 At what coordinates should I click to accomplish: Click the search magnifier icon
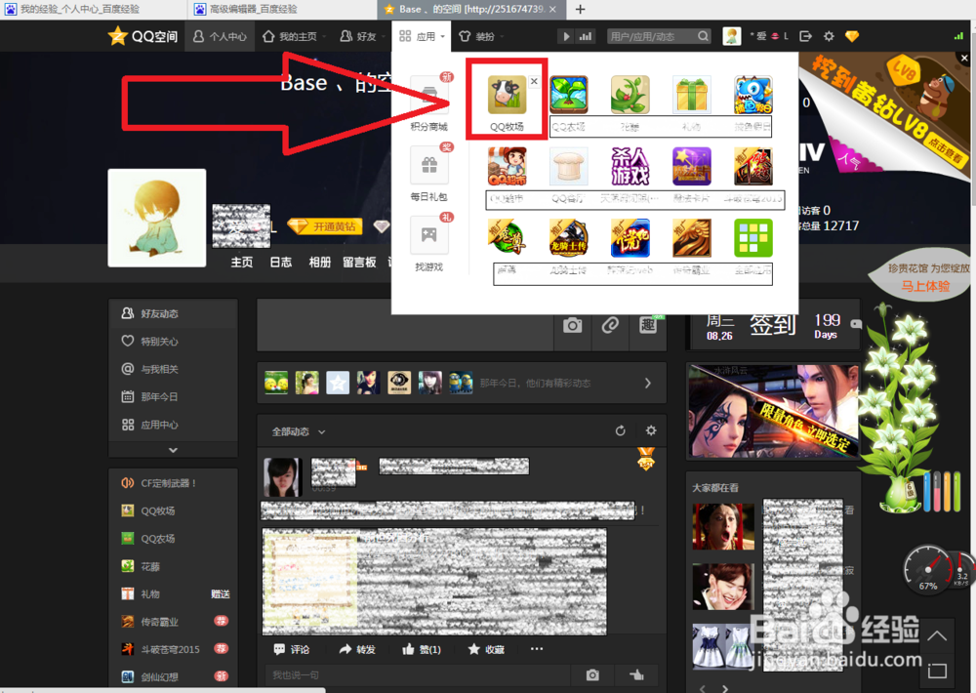coord(703,37)
